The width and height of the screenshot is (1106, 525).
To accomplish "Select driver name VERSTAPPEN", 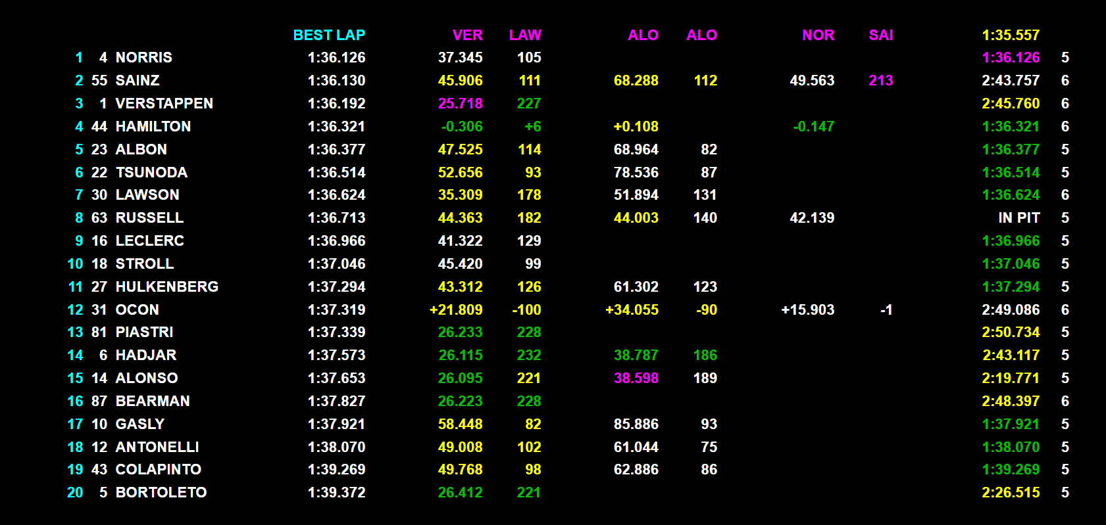I will point(164,104).
